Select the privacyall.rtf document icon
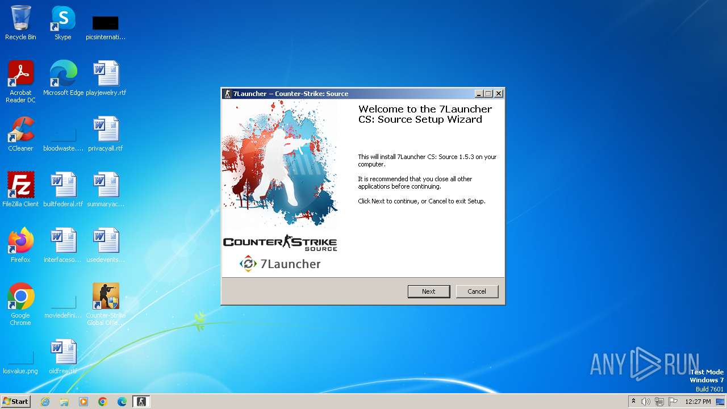This screenshot has width=727, height=409. tap(106, 134)
